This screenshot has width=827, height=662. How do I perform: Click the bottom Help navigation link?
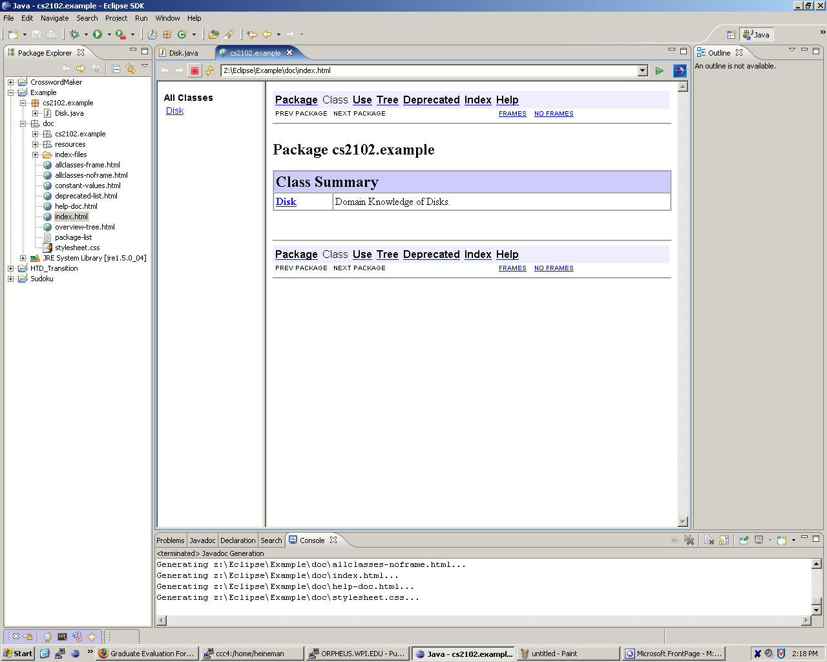pyautogui.click(x=507, y=254)
